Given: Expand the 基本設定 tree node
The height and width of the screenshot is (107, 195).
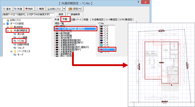Looking at the screenshot, I should point(8,27).
